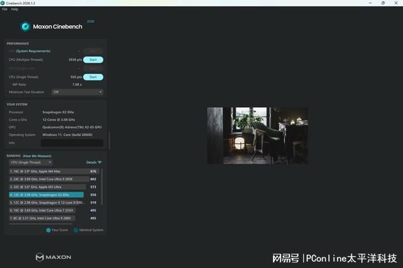Click the 3938 pts multi-thread score
403x268 pixels.
coord(75,60)
